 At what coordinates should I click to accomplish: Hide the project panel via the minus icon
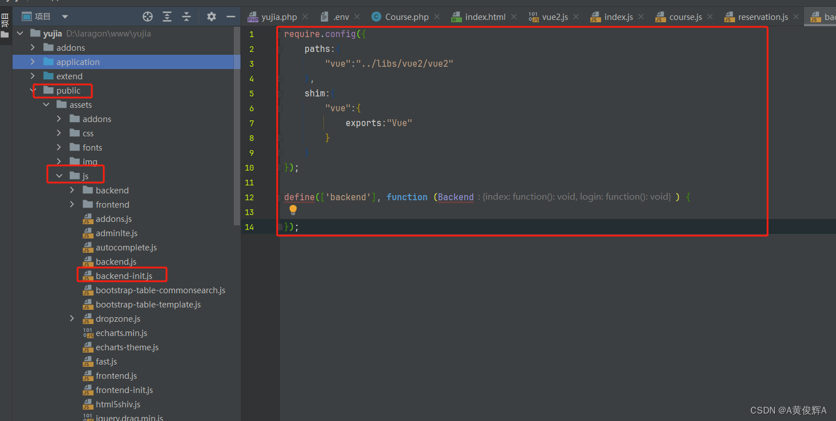[x=230, y=17]
